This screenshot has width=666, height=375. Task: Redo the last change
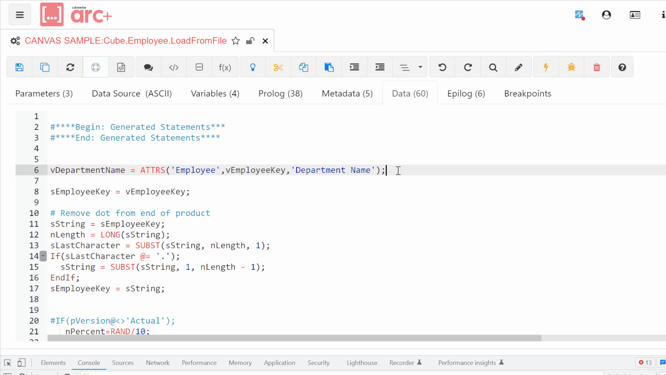(x=468, y=67)
